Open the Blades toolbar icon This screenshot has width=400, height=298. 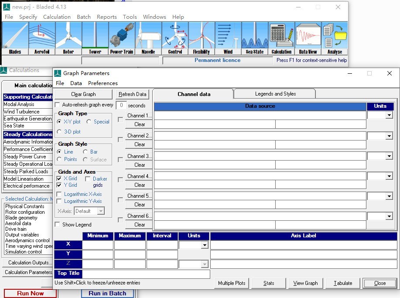[x=15, y=38]
